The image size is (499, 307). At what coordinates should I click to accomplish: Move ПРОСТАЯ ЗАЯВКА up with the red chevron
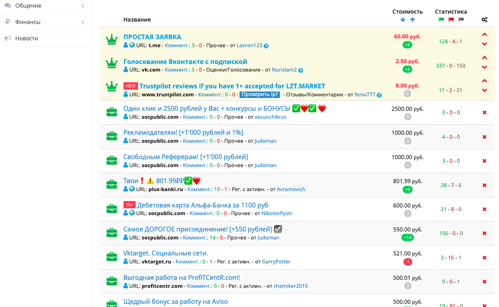pyautogui.click(x=484, y=34)
